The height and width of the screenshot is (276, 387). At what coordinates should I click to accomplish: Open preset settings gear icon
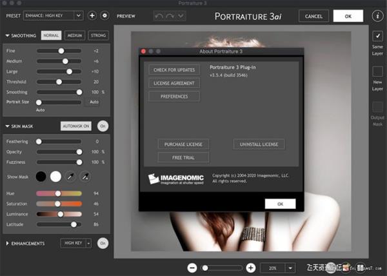104,15
